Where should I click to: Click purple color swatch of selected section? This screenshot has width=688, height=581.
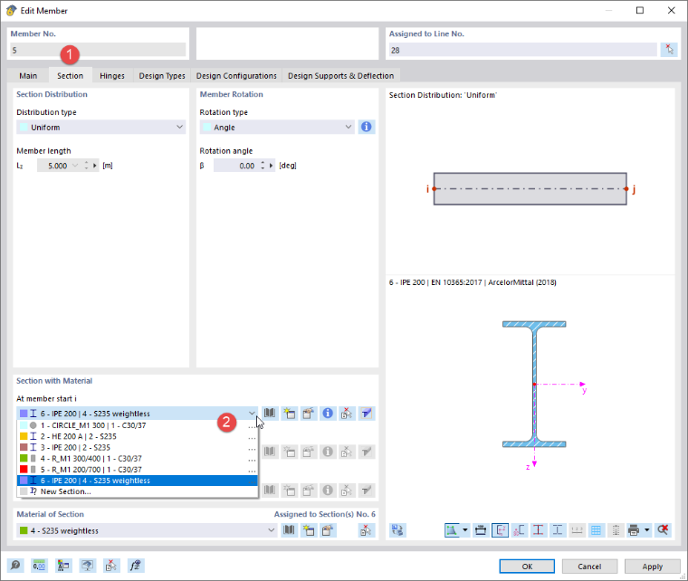click(x=24, y=413)
